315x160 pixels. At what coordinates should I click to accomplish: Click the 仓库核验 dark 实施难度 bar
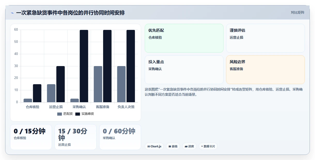[x=37, y=93]
